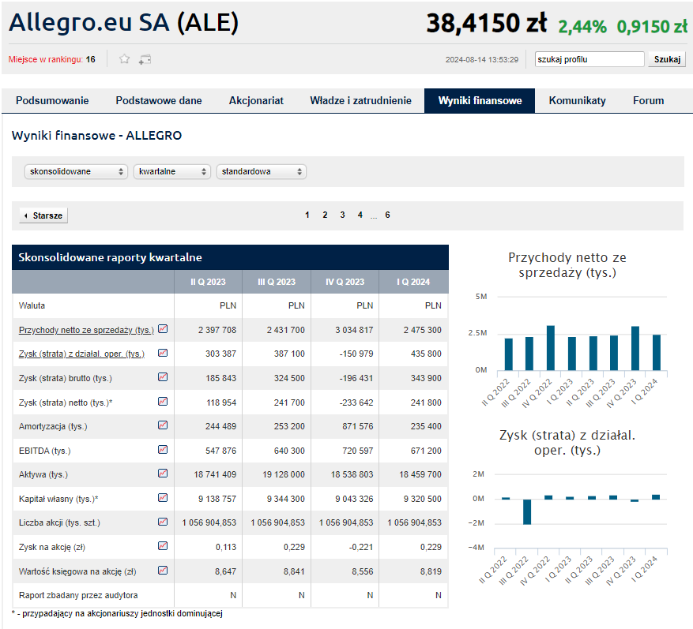Click earnings per share value -0,221
The width and height of the screenshot is (693, 629).
tap(360, 547)
